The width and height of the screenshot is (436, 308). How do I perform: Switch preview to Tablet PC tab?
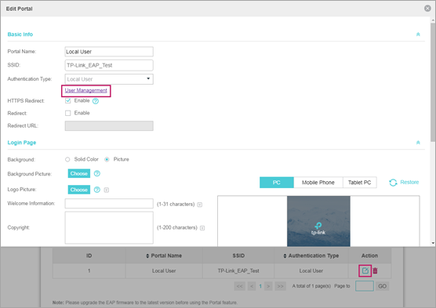[359, 183]
